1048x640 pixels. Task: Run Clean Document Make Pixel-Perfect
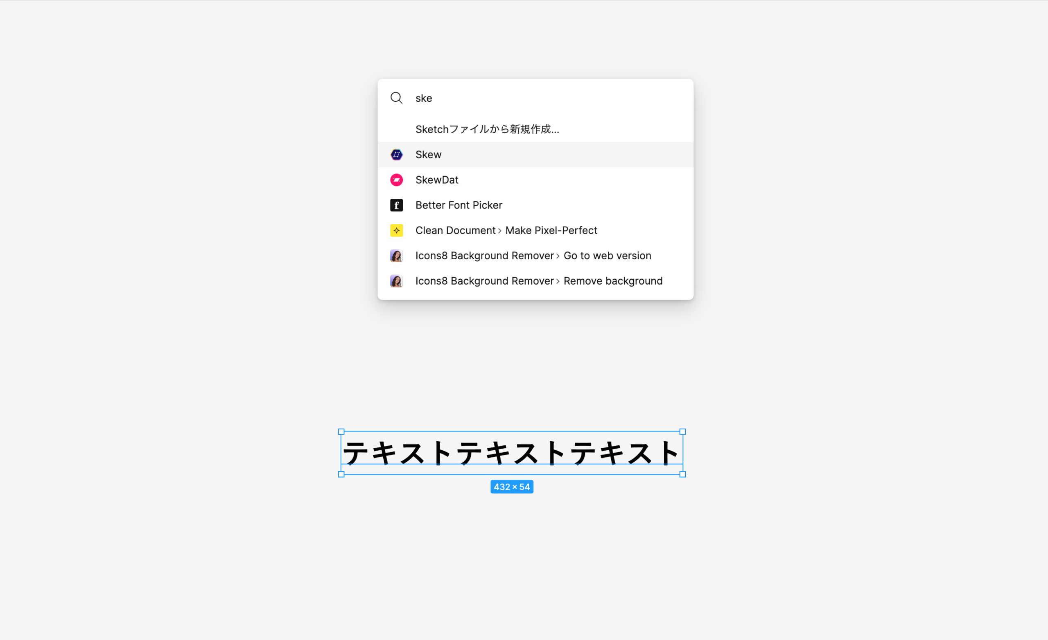(535, 230)
